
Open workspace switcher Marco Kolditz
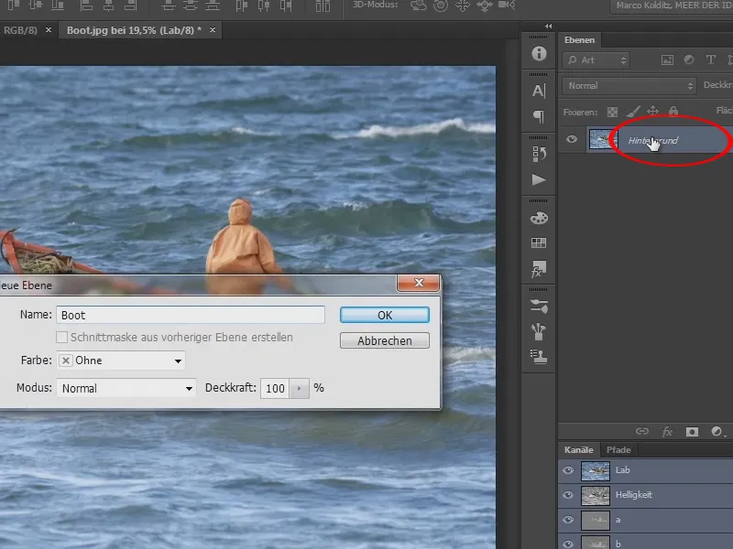(x=672, y=6)
